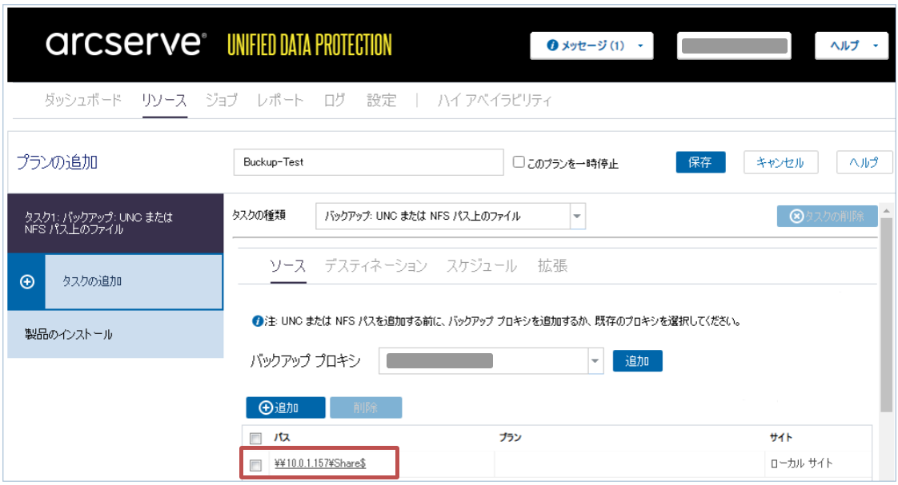Click the キャンセル button

[780, 162]
